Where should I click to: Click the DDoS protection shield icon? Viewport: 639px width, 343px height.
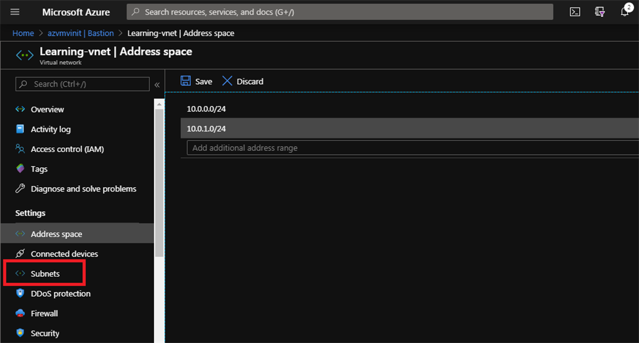pos(20,293)
